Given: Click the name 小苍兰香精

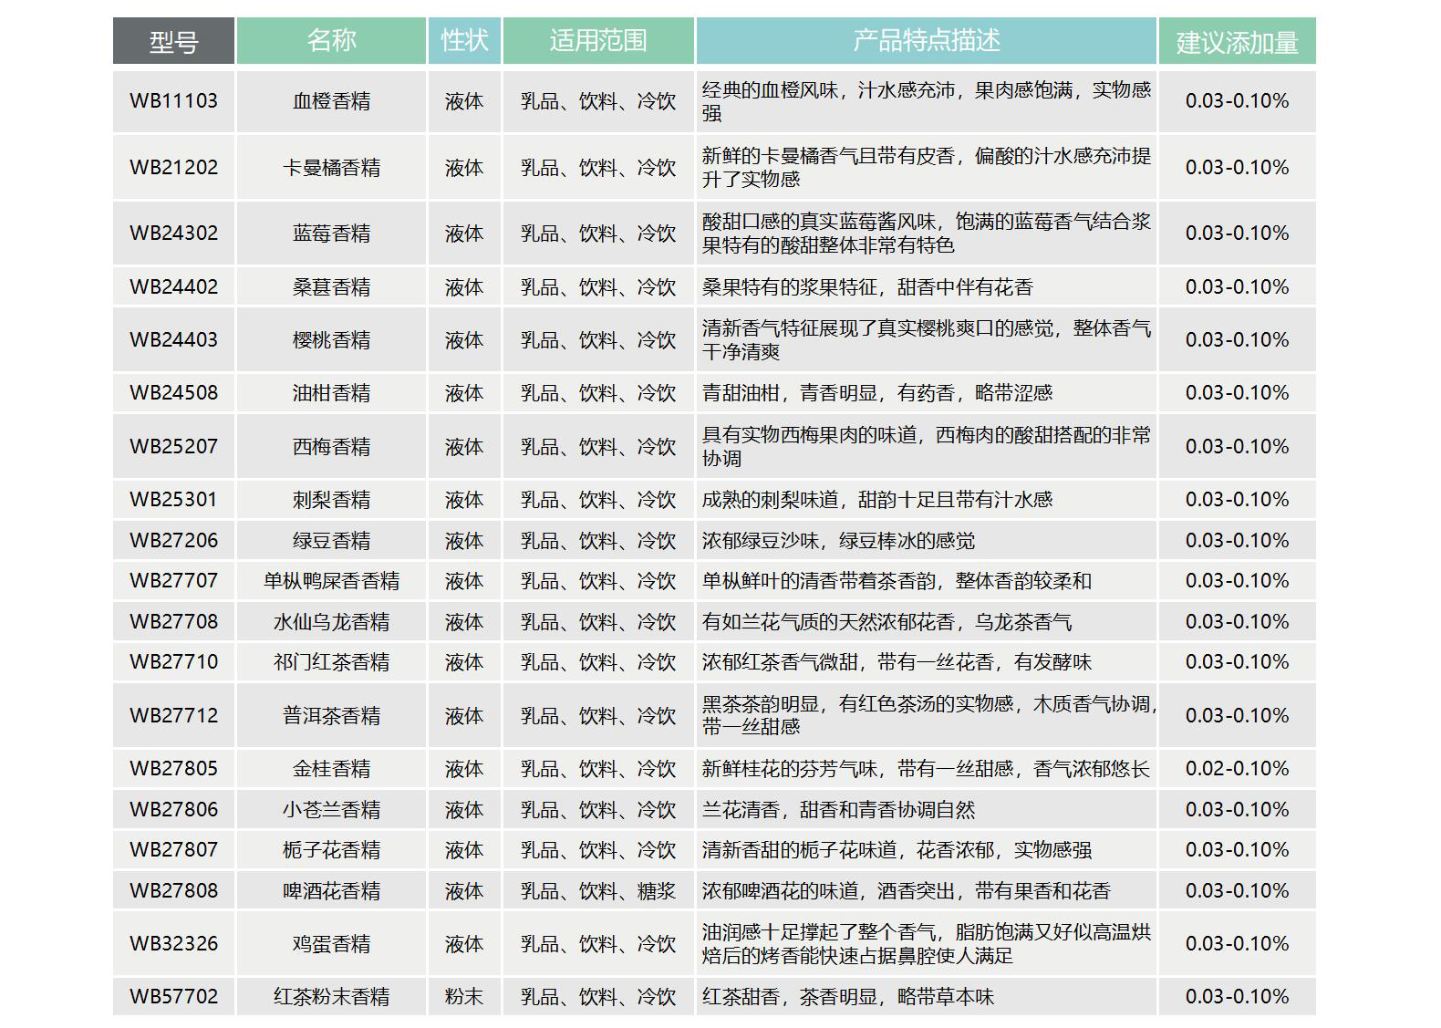Looking at the screenshot, I should (x=331, y=810).
